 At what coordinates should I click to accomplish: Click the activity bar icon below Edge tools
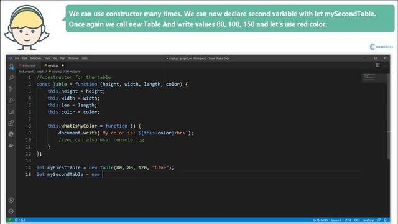(11, 146)
